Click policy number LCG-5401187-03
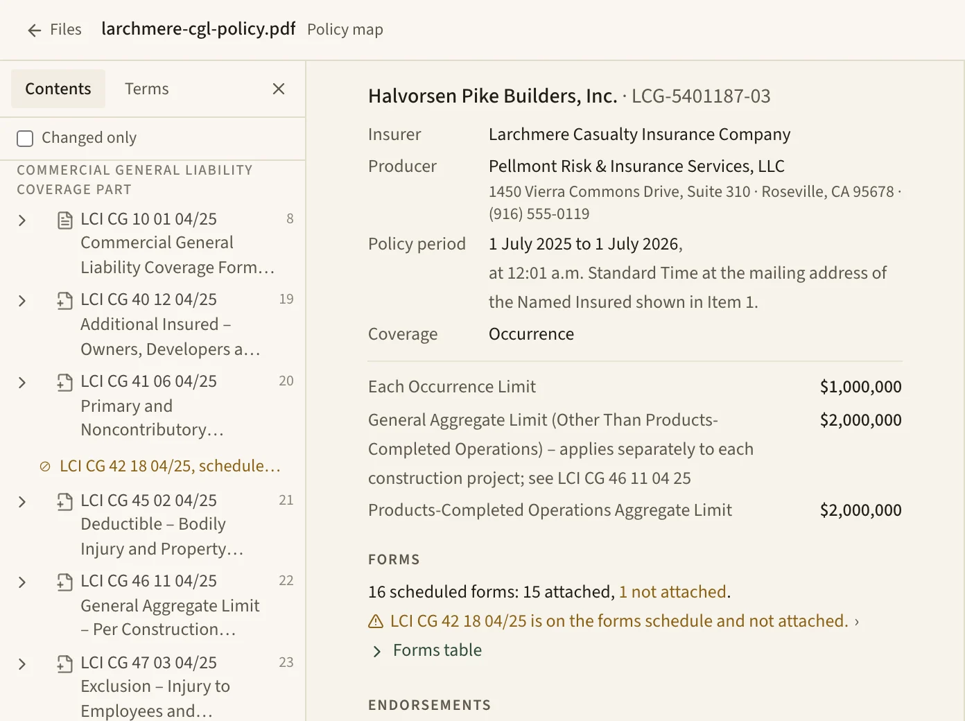The image size is (965, 721). (x=701, y=96)
